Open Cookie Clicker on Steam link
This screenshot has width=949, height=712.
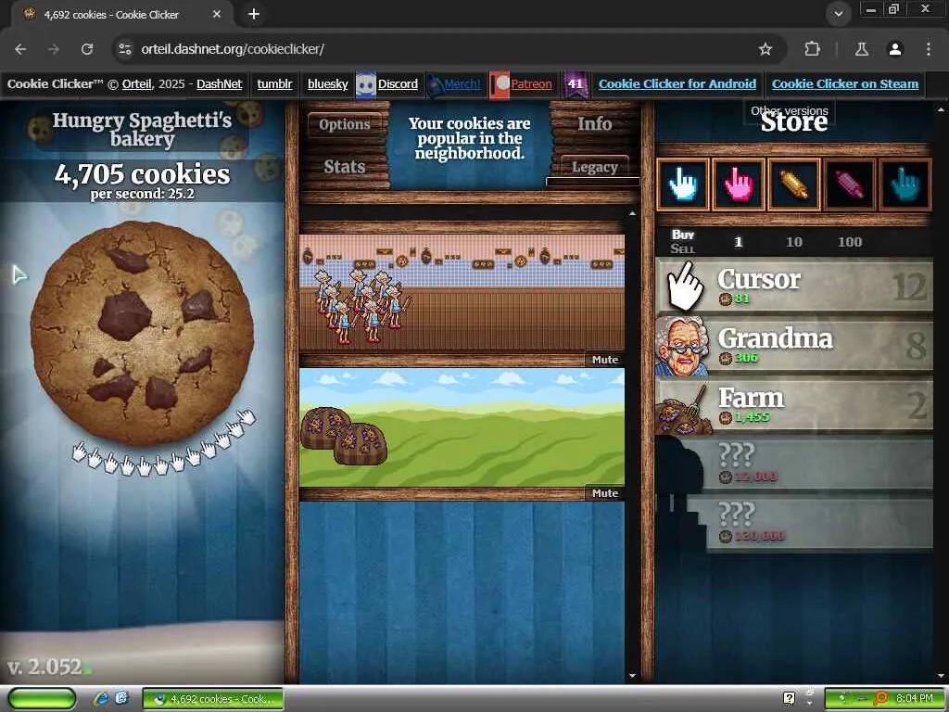click(x=845, y=84)
